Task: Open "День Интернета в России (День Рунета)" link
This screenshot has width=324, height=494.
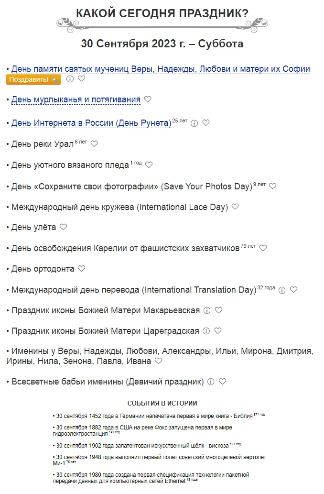Action: 91,123
